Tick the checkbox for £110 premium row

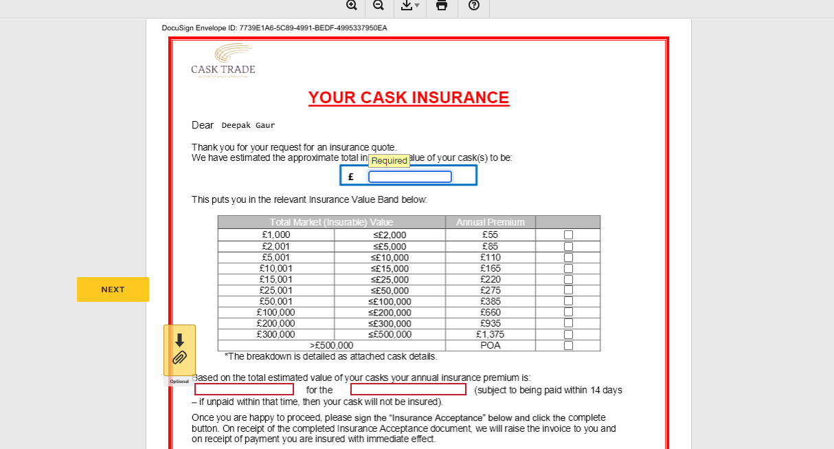click(568, 257)
